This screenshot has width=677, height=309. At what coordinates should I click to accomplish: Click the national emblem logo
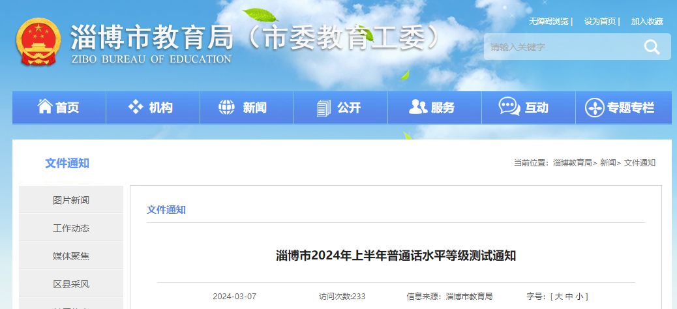pyautogui.click(x=38, y=42)
